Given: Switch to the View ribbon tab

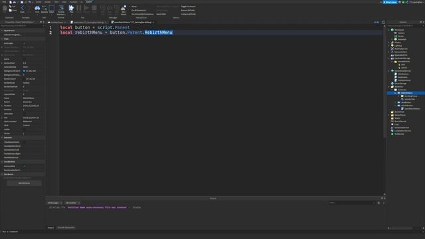Looking at the screenshot, I should (x=64, y=2).
